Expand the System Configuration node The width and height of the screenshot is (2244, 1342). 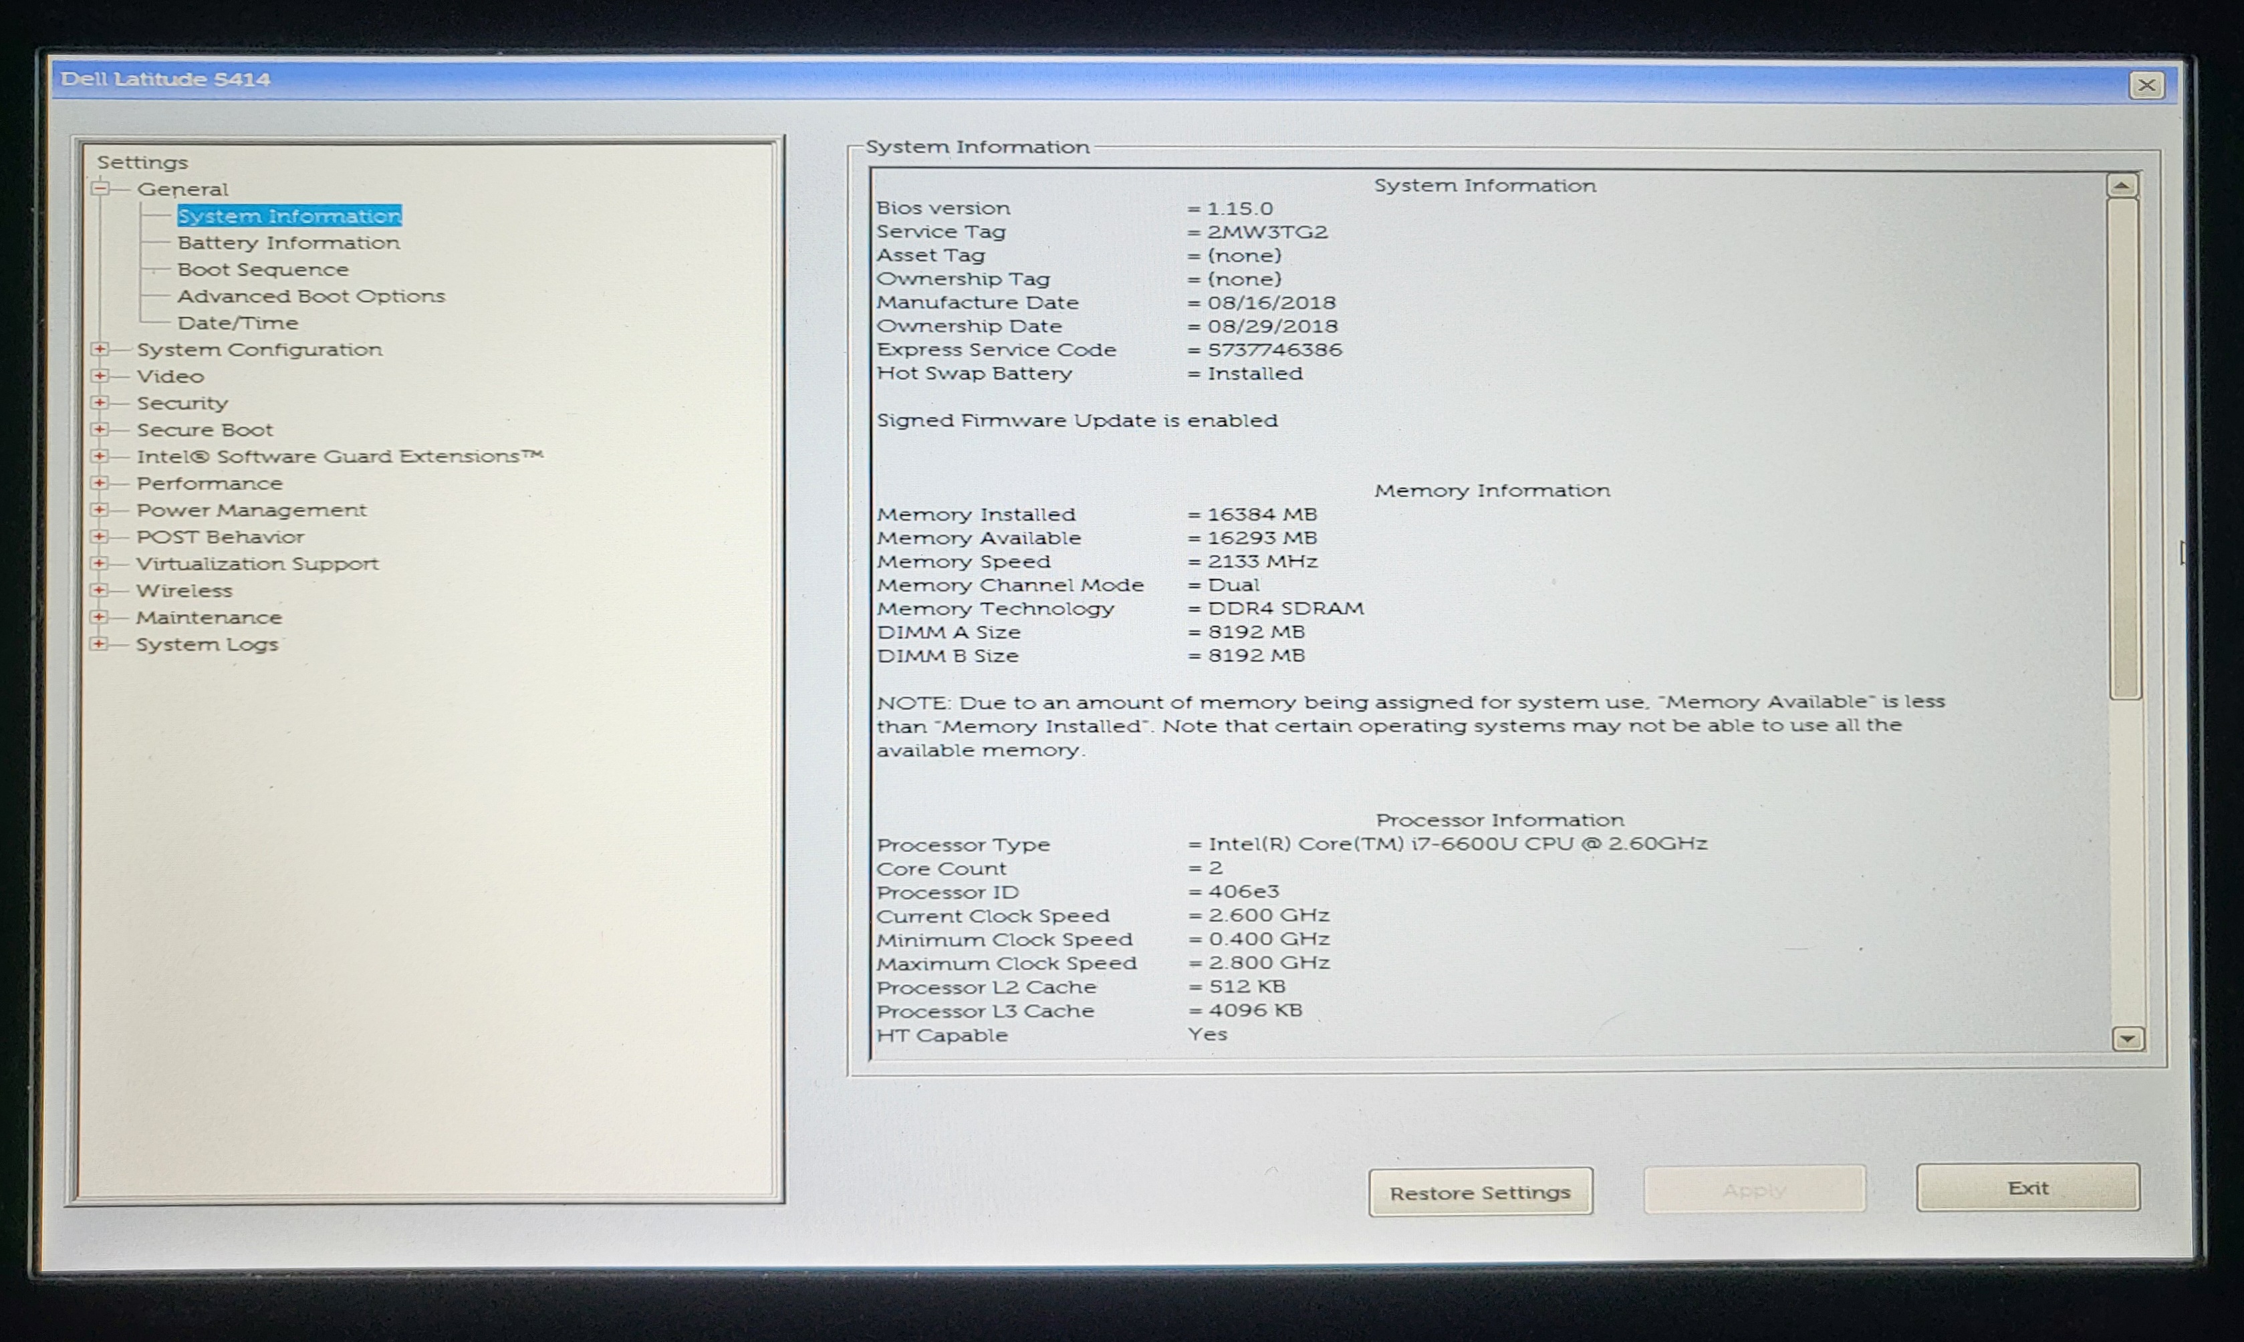pyautogui.click(x=100, y=349)
